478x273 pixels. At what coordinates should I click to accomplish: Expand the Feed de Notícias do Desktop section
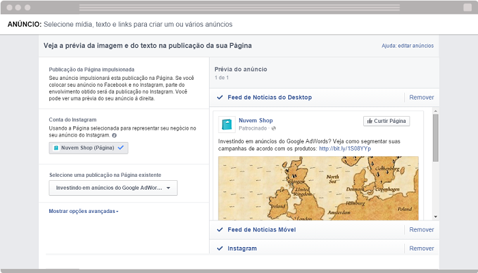270,98
